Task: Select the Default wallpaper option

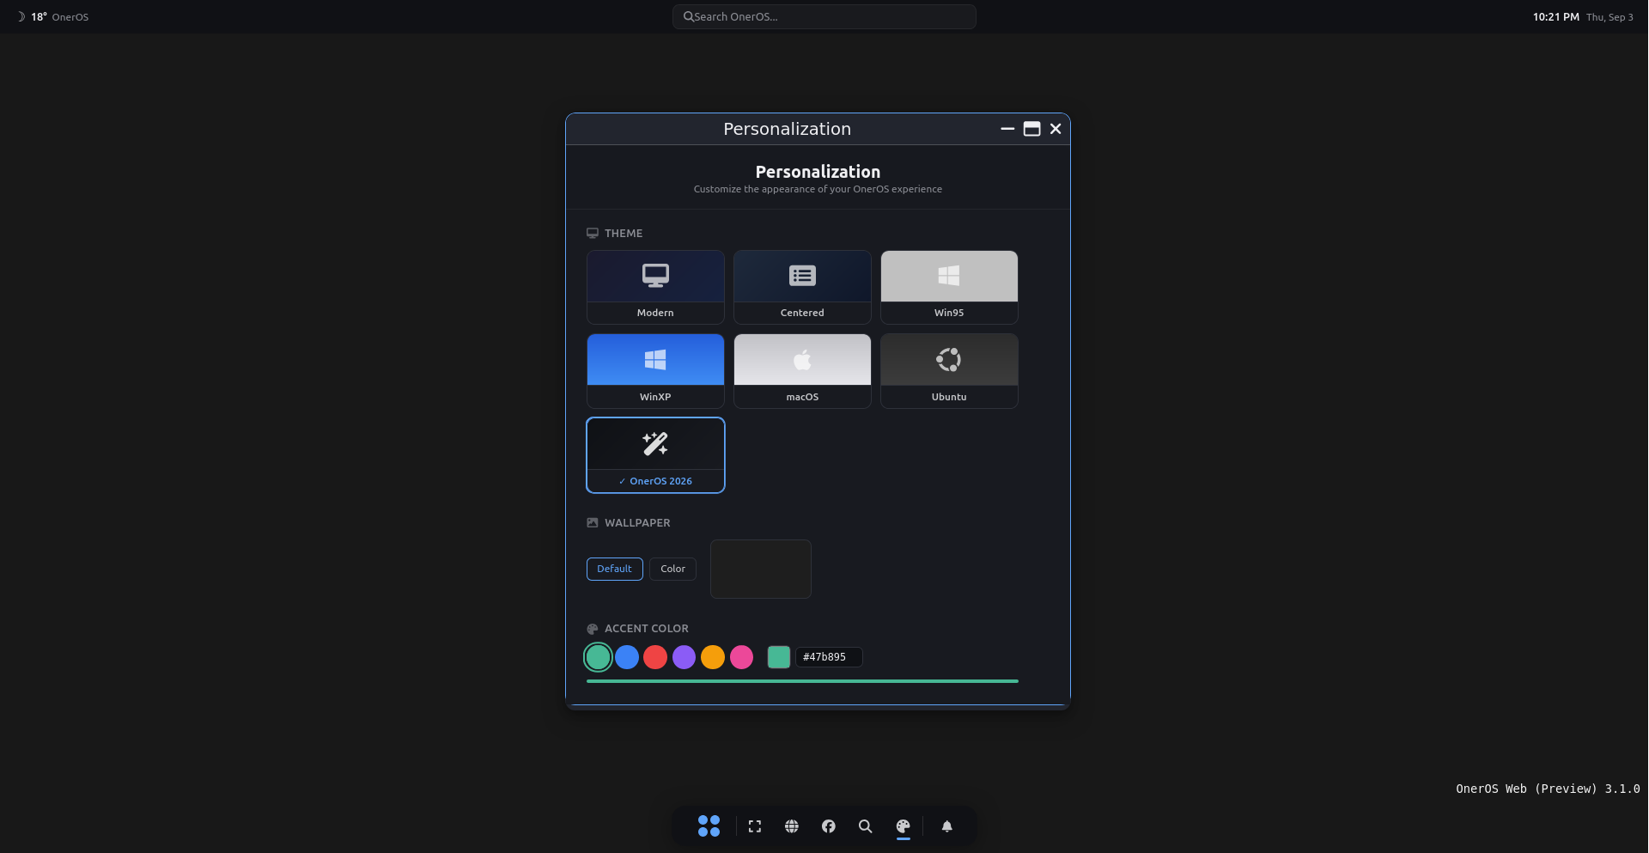Action: click(x=614, y=569)
